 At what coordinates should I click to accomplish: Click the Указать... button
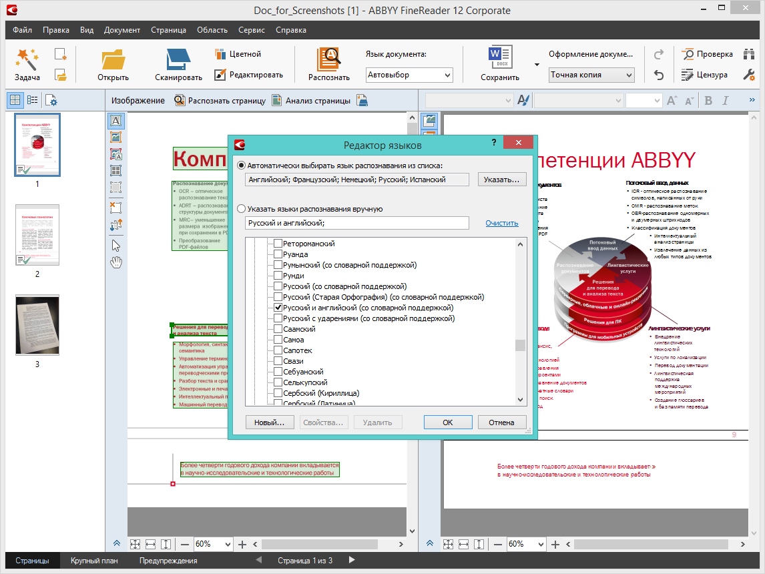[x=501, y=180]
